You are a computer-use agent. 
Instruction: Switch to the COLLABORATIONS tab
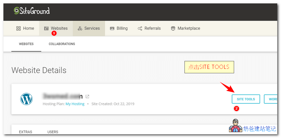click(62, 44)
